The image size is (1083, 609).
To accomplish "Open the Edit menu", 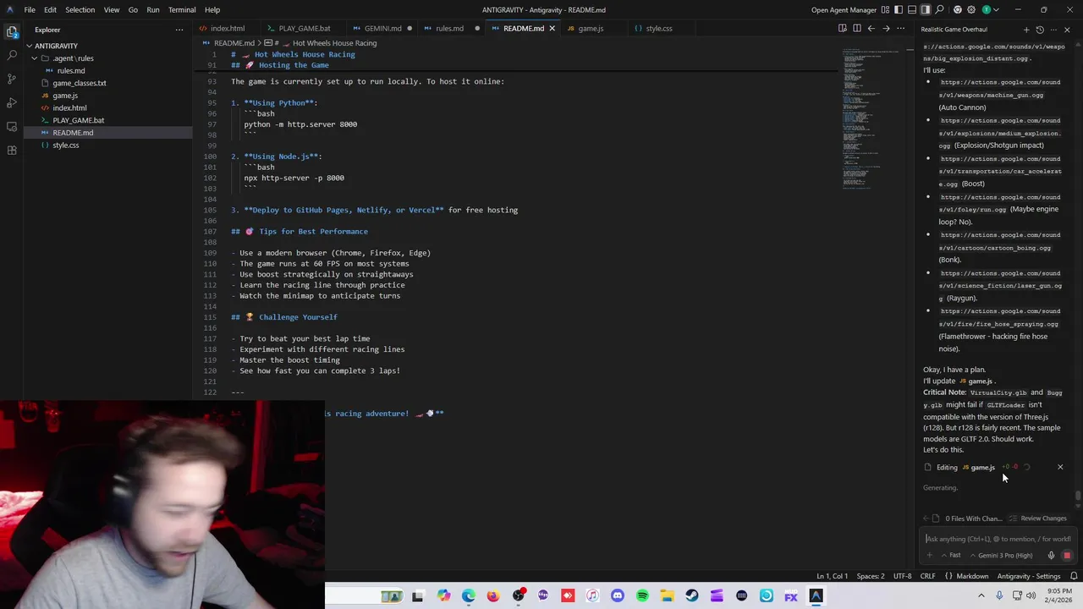I will tap(51, 10).
